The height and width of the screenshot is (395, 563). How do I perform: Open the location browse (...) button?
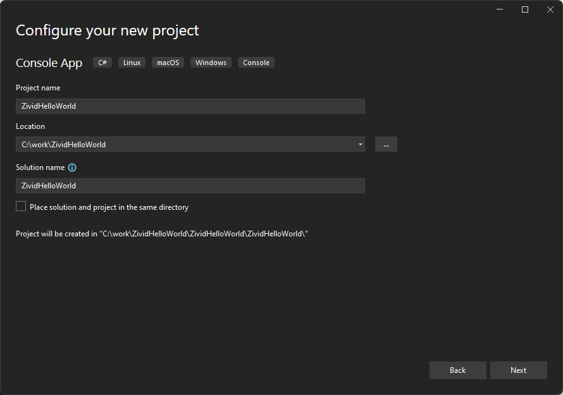(x=386, y=144)
